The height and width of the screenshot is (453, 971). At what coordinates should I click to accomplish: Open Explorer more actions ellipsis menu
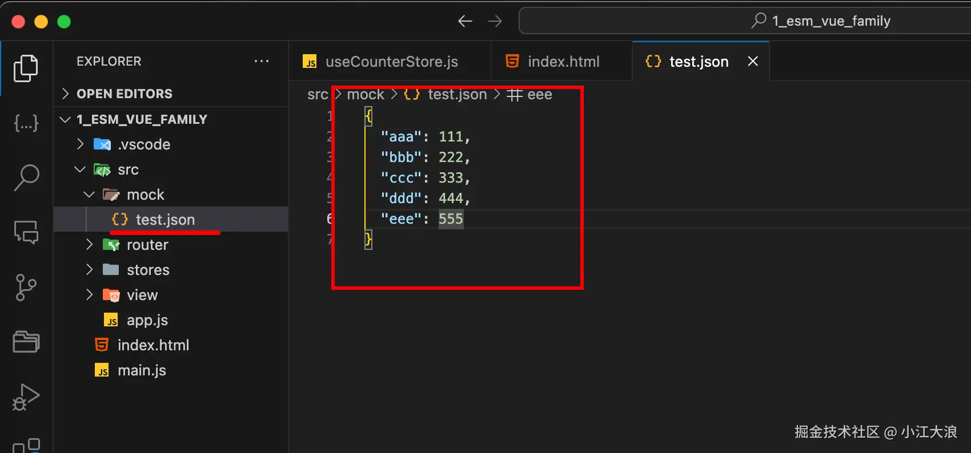coord(262,61)
